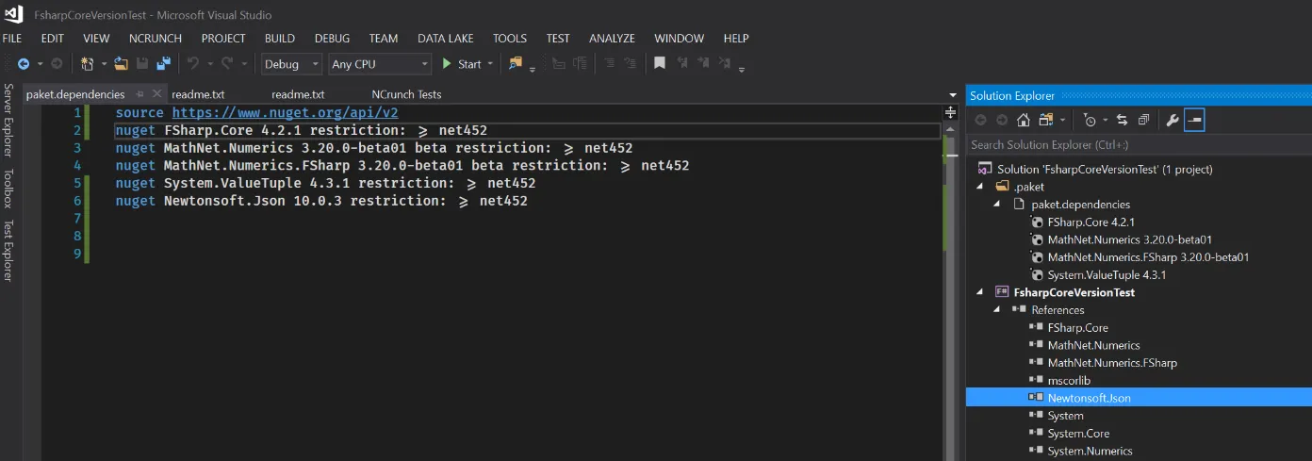
Task: Close the paket.dependencies tab
Action: pos(156,94)
